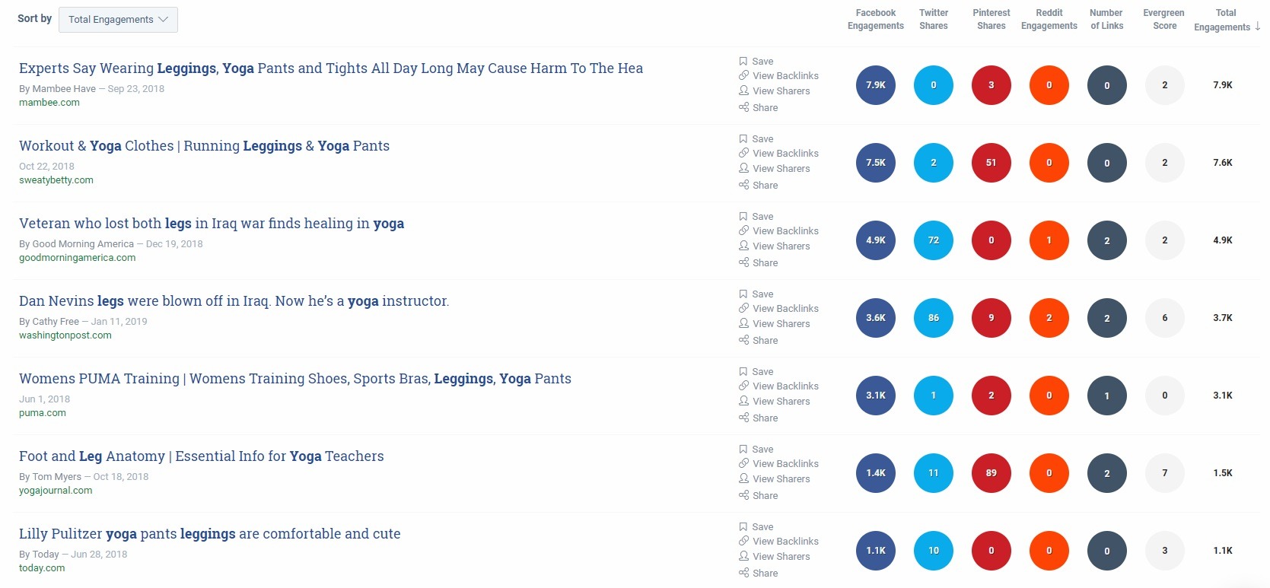
Task: Save the Womens PUMA Training result
Action: (756, 372)
